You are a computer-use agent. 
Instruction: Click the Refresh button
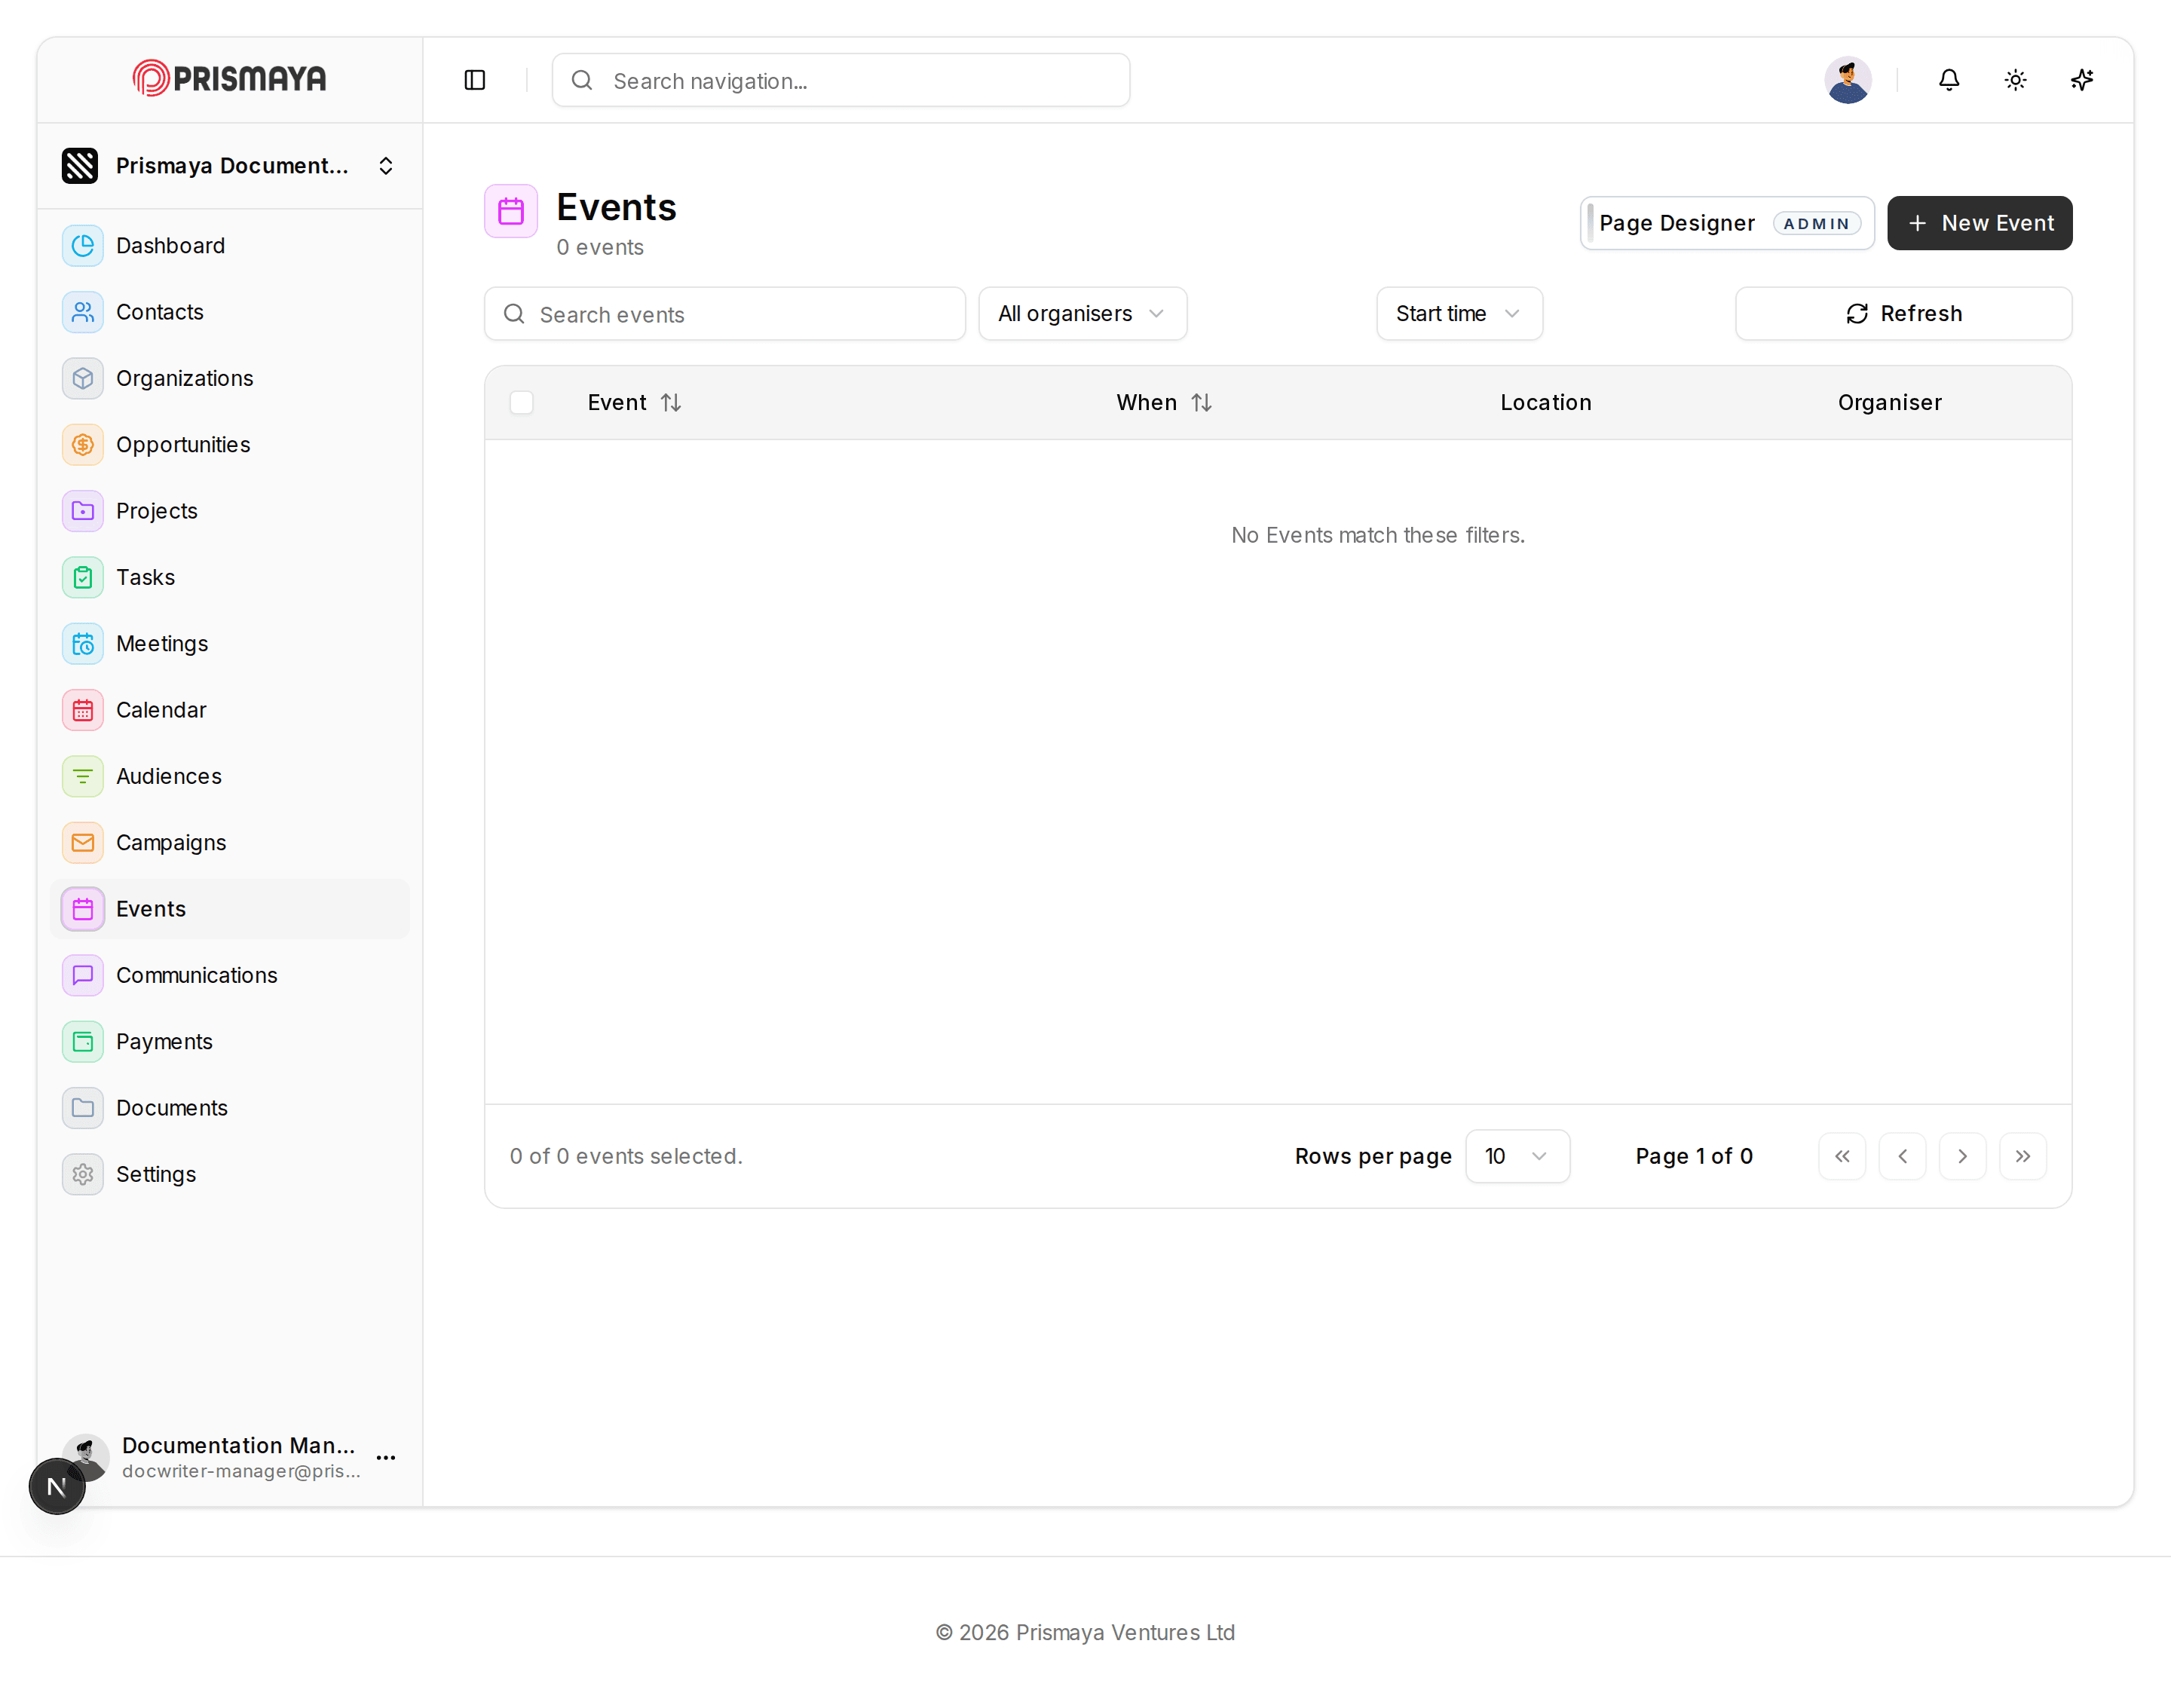coord(1903,314)
